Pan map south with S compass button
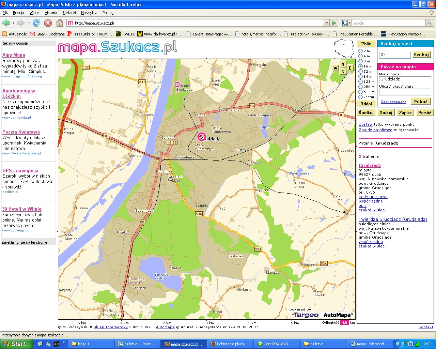436x349 pixels. (343, 72)
